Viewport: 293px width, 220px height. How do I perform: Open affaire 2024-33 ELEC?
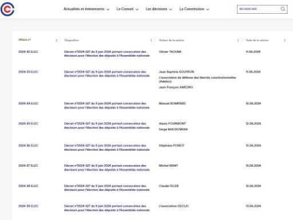coord(28,72)
